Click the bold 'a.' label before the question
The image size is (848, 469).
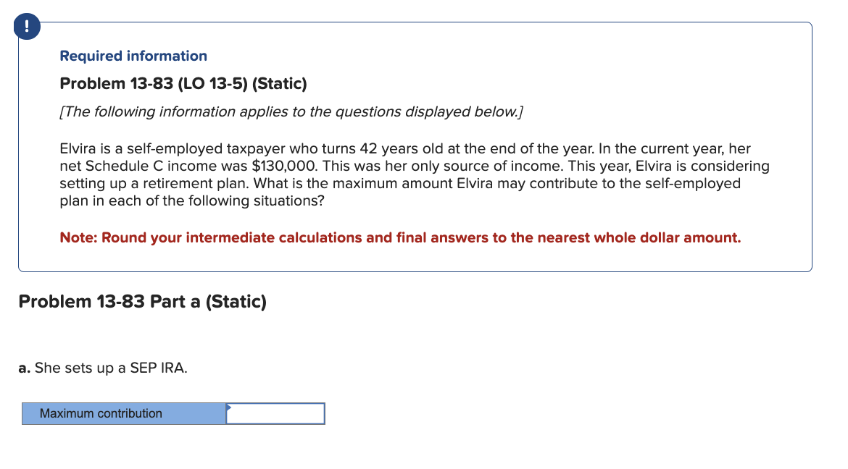[24, 368]
